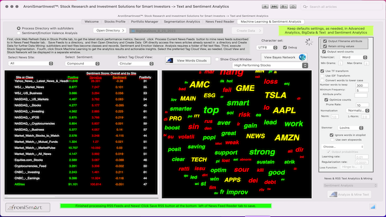Open the Stemmer Lovins dropdown
Screen dimensions: 386x217
tap(350, 128)
